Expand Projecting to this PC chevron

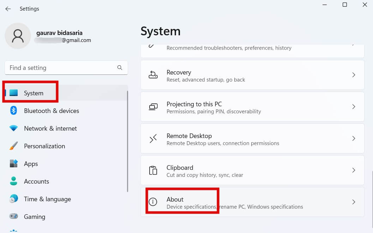354,107
